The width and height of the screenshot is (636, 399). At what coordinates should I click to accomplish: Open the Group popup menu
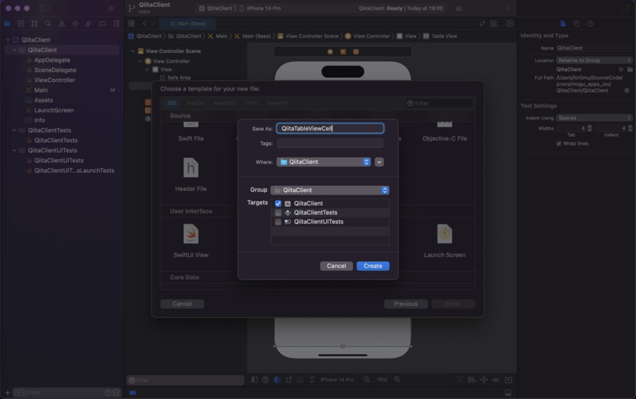[x=330, y=190]
